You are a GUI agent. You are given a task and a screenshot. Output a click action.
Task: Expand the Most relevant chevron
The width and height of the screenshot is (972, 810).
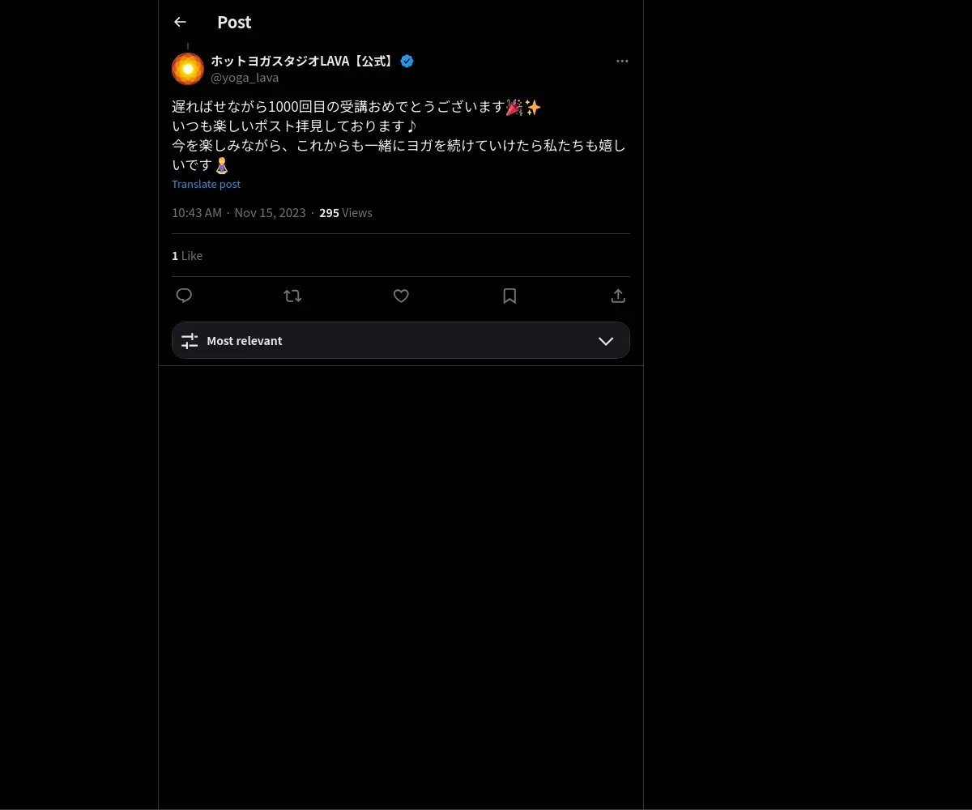[x=606, y=341]
